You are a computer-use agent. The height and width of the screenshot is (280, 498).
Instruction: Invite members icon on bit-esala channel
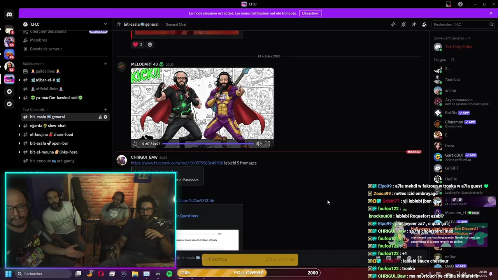[100, 117]
